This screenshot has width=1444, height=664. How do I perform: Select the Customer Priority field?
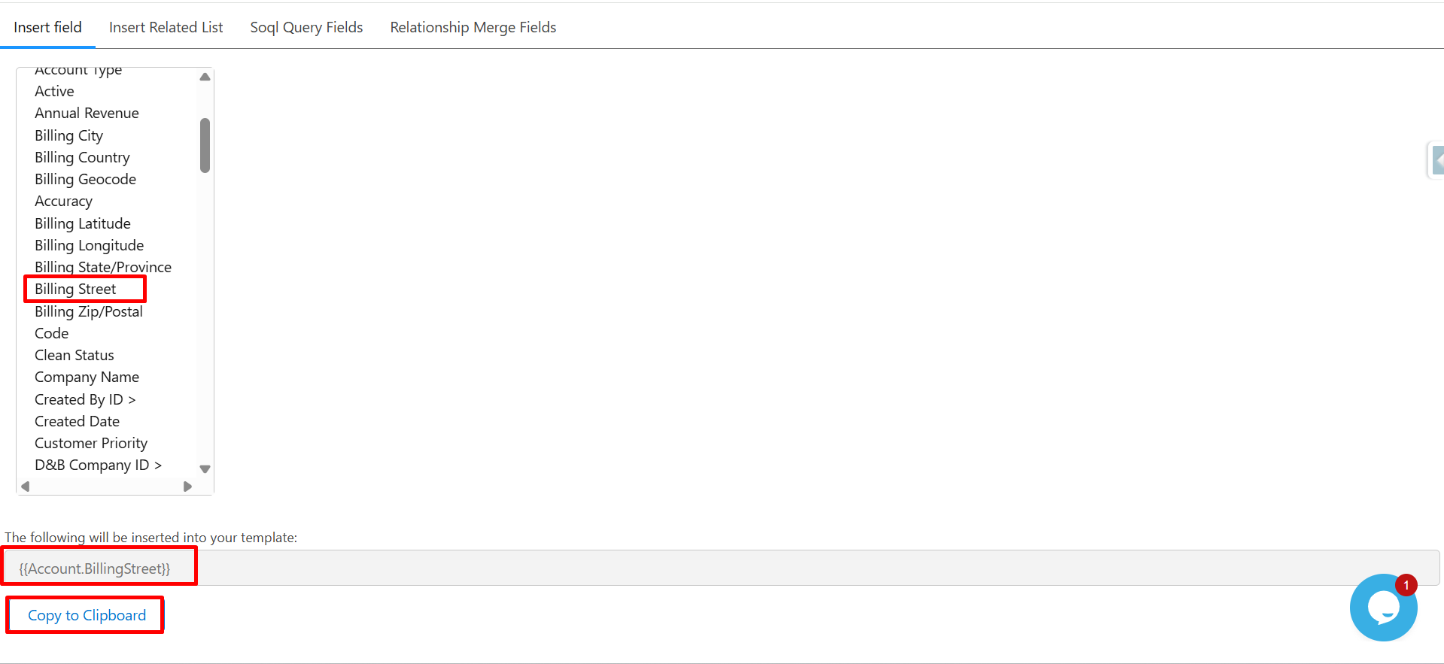tap(91, 443)
